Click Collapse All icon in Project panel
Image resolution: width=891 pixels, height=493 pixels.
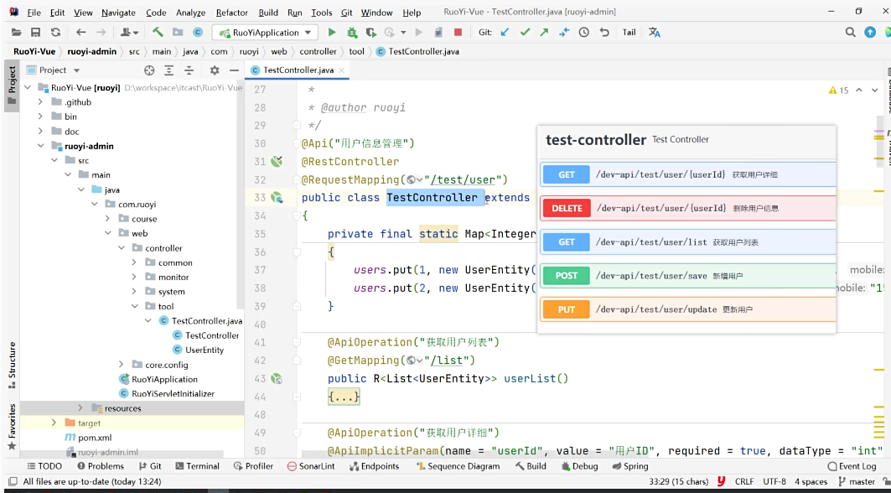(189, 70)
